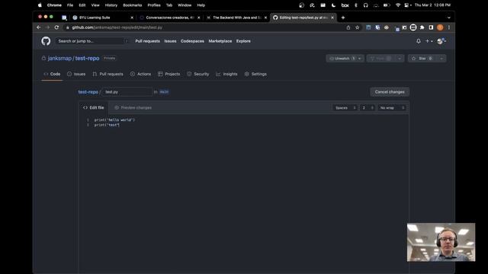Viewport: 488px width, 274px height.
Task: Open Marketplace in top navigation
Action: tap(220, 41)
